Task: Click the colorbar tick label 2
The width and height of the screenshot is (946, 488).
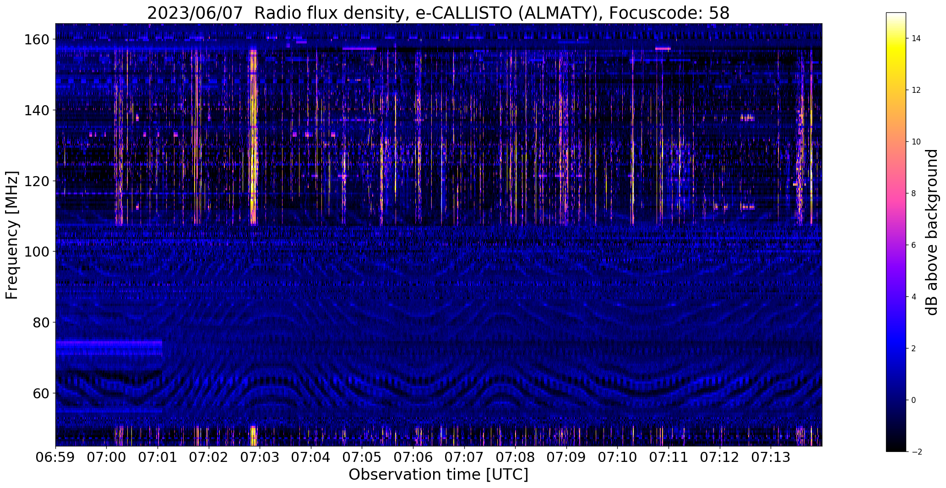Action: click(913, 349)
